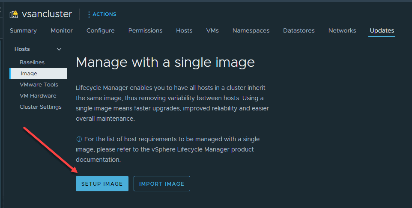Open the Namespaces tab

coord(251,30)
